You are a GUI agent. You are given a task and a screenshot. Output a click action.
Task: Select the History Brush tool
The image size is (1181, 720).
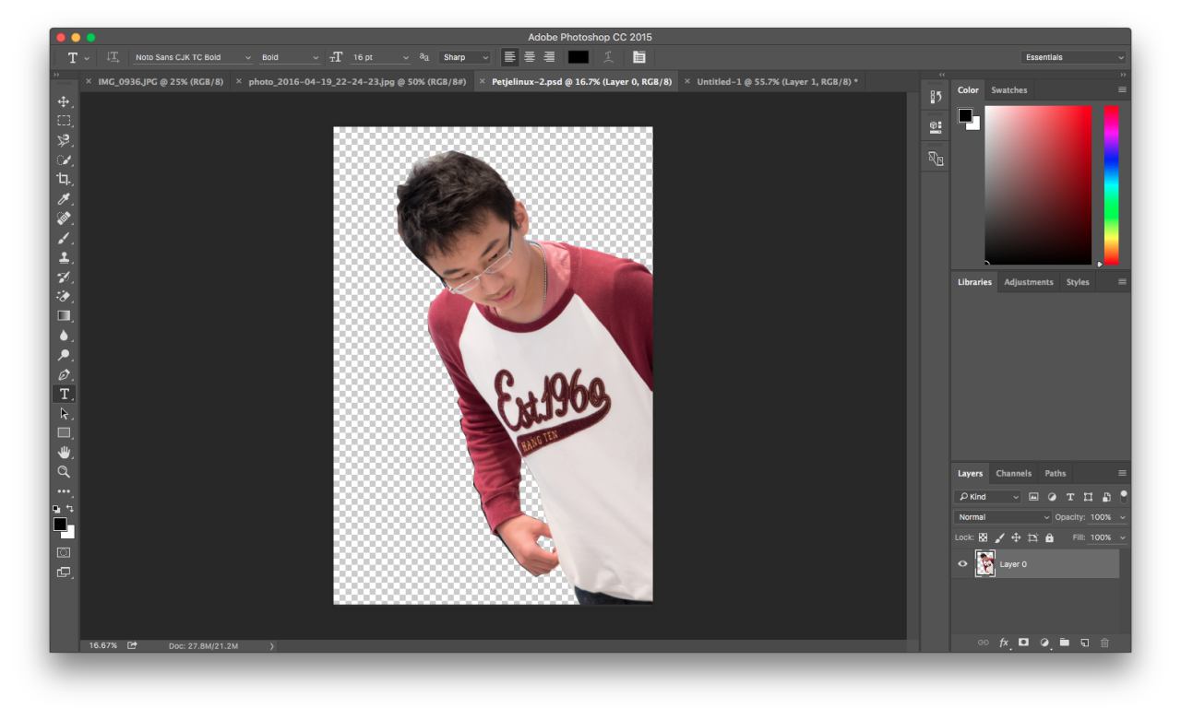click(x=64, y=277)
